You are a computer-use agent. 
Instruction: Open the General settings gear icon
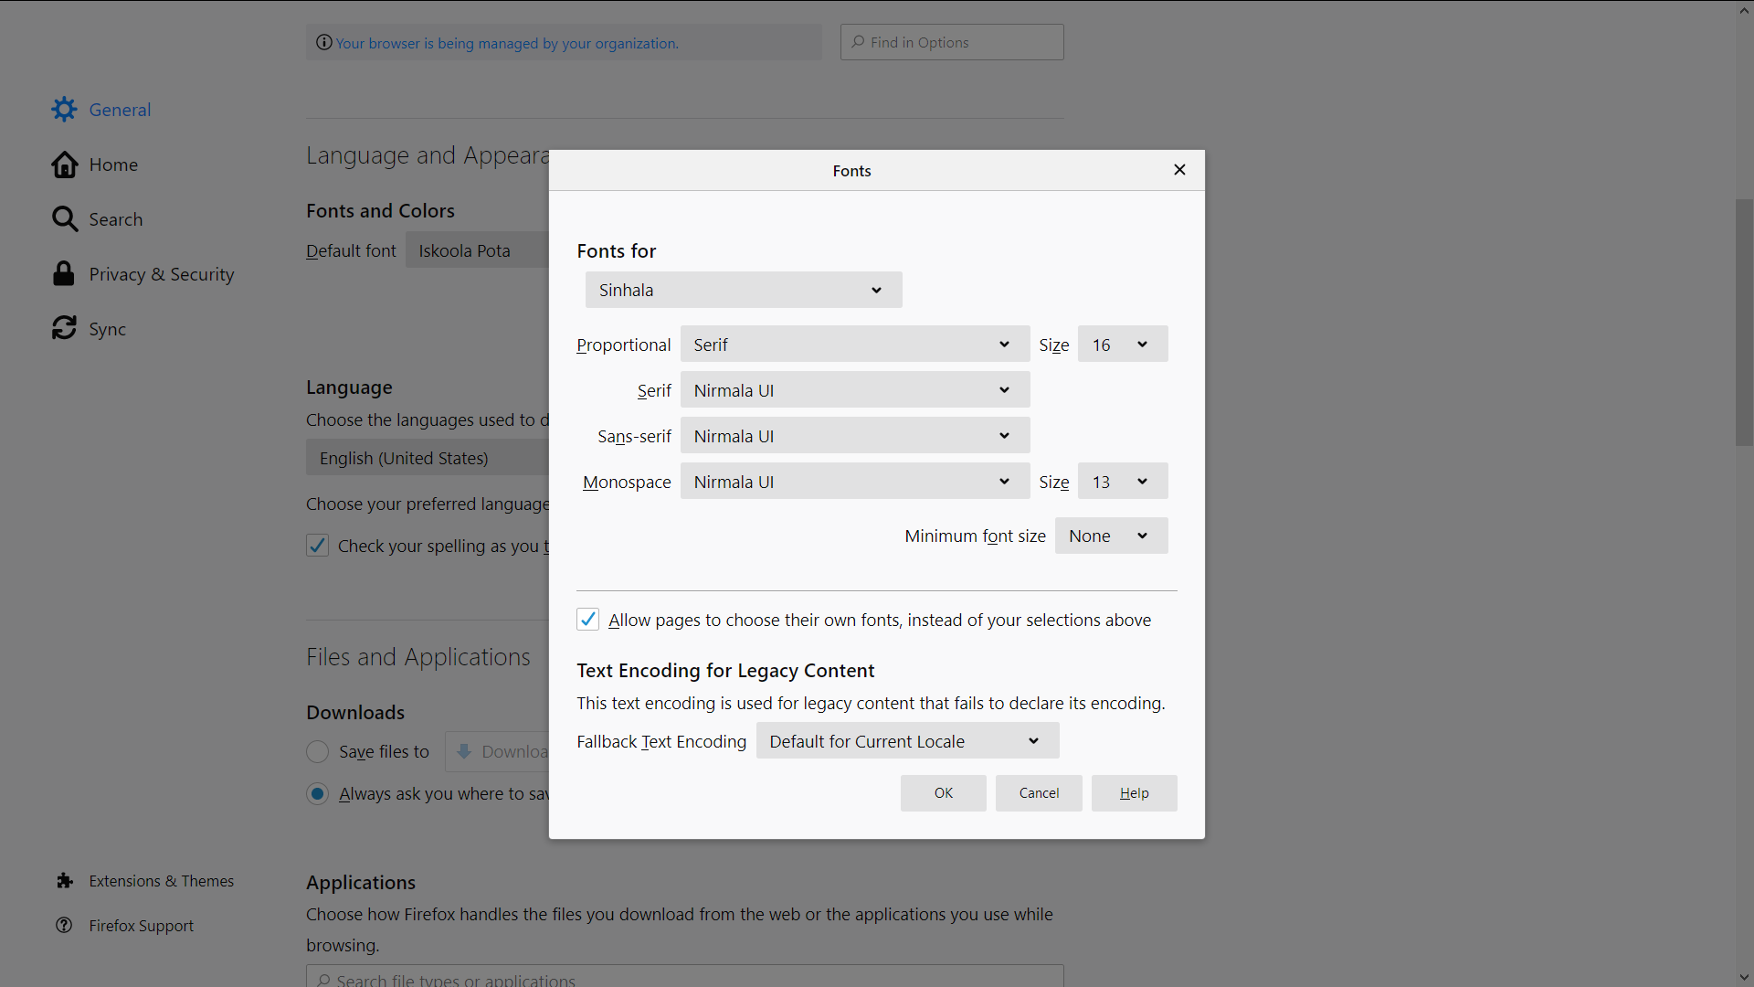pos(64,110)
